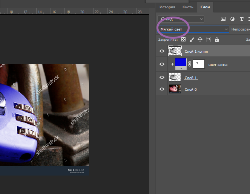250x194 pixels.
Task: Toggle lock transparent pixels icon
Action: (x=183, y=40)
